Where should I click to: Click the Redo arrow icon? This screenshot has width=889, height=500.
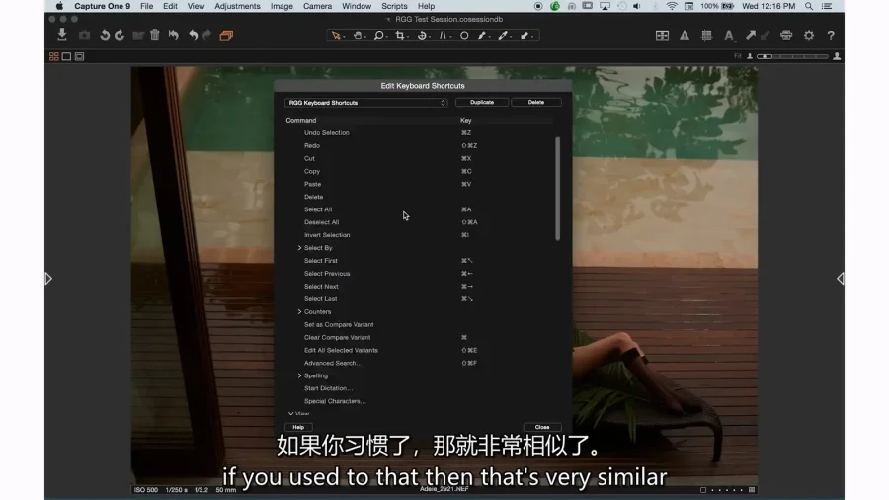click(207, 36)
